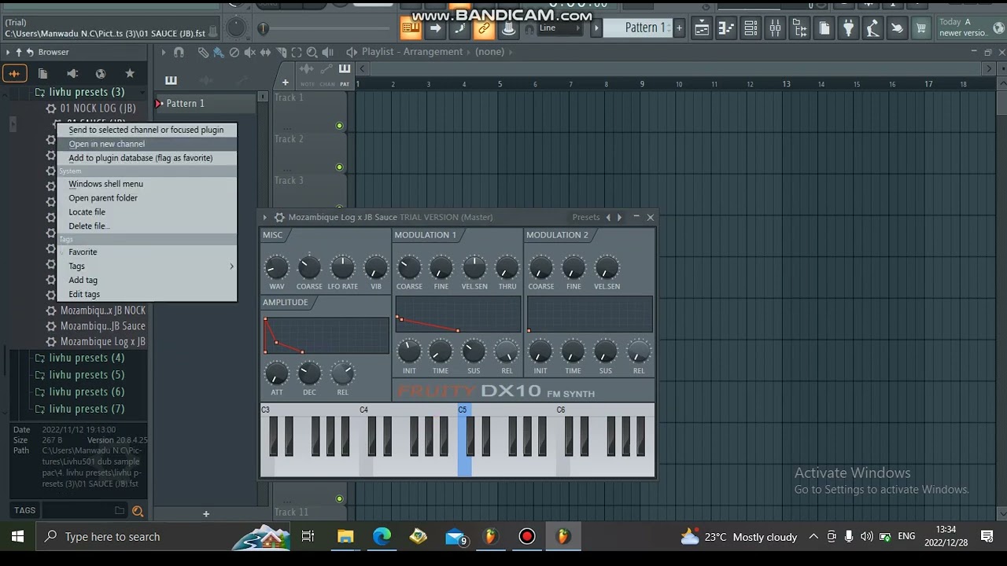Open the project picker icon in toolbar

pos(824,29)
